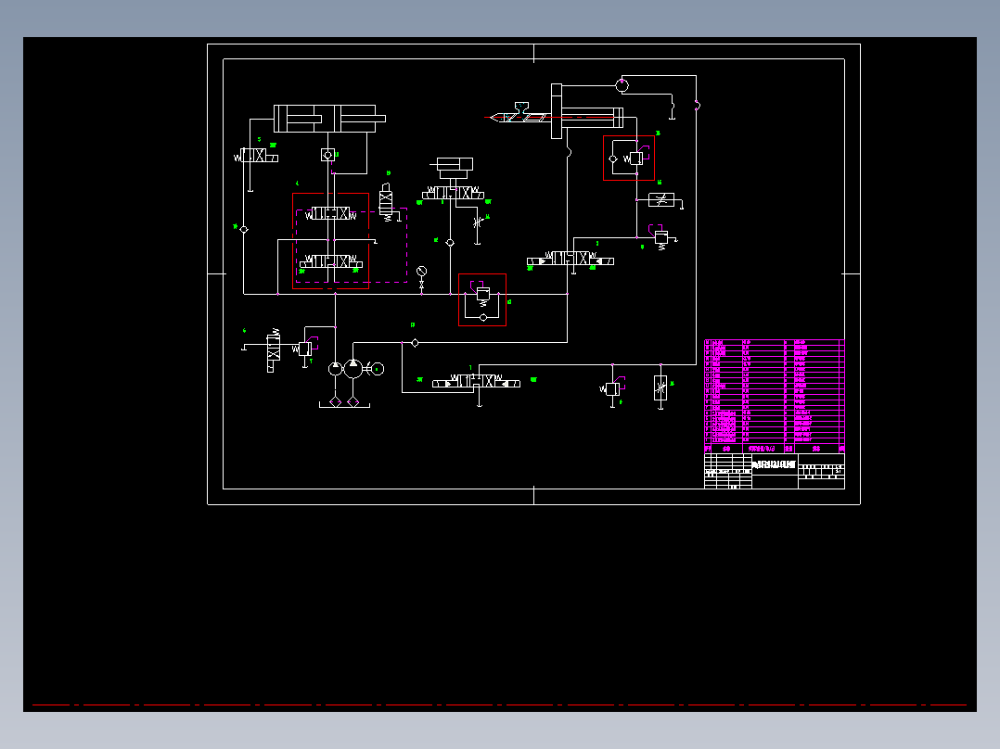Click three-position solenoid valve right of center
This screenshot has height=749, width=1000.
tap(571, 259)
